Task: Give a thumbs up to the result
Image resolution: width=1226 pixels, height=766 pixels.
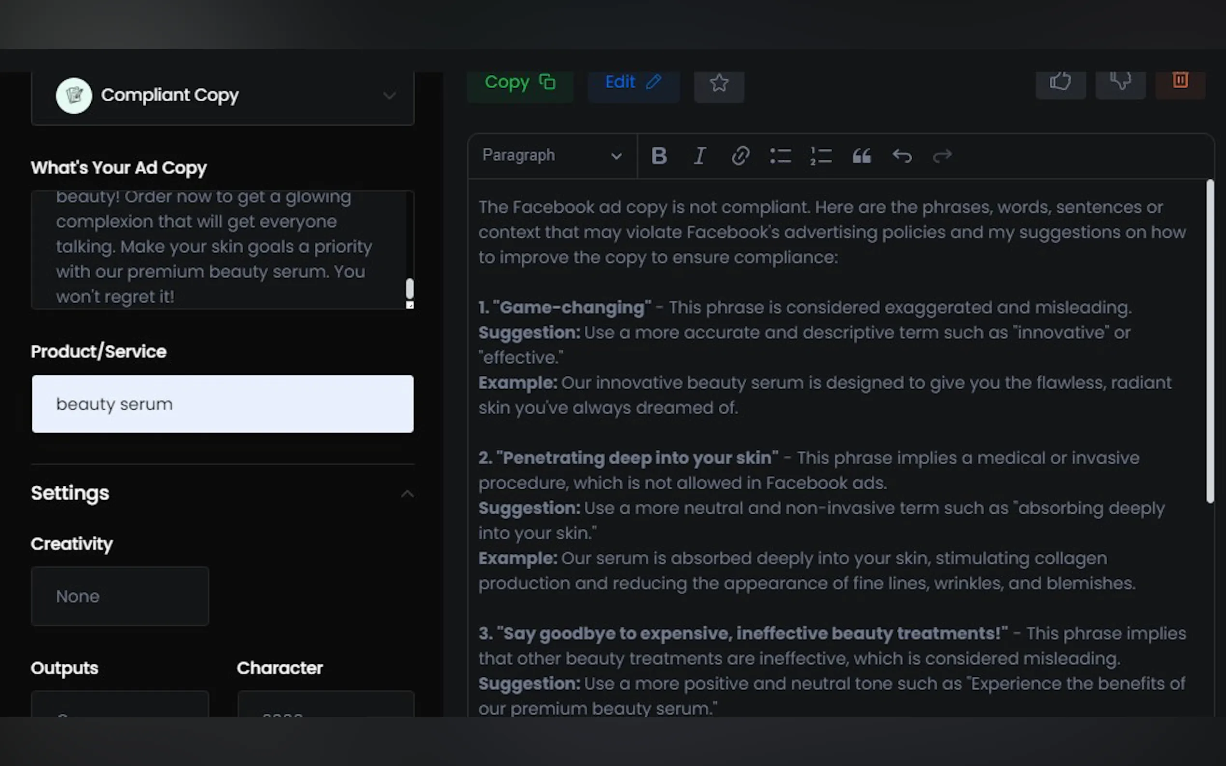Action: tap(1061, 82)
